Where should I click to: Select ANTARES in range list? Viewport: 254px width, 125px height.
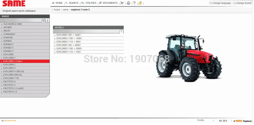pyautogui.click(x=25, y=27)
